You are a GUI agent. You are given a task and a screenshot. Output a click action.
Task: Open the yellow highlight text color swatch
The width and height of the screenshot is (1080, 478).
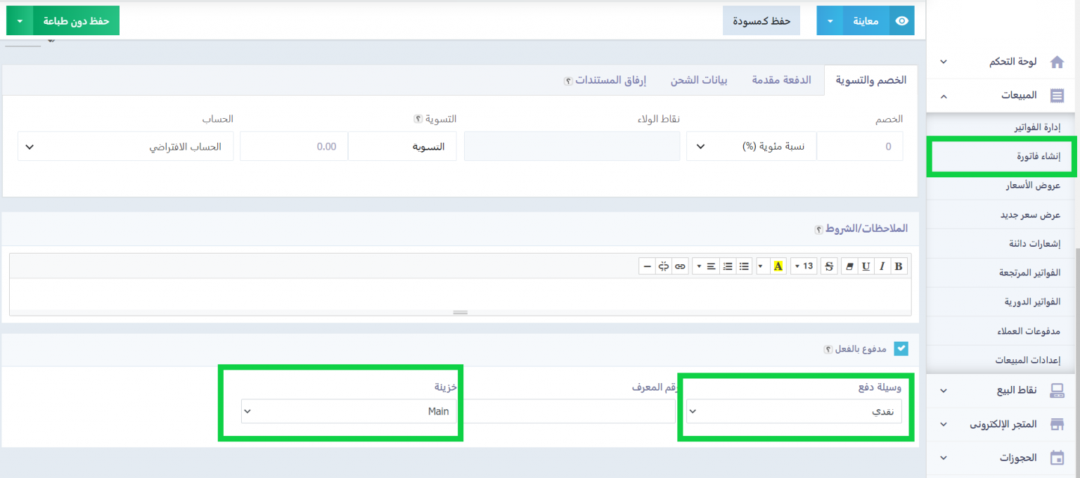click(x=778, y=266)
